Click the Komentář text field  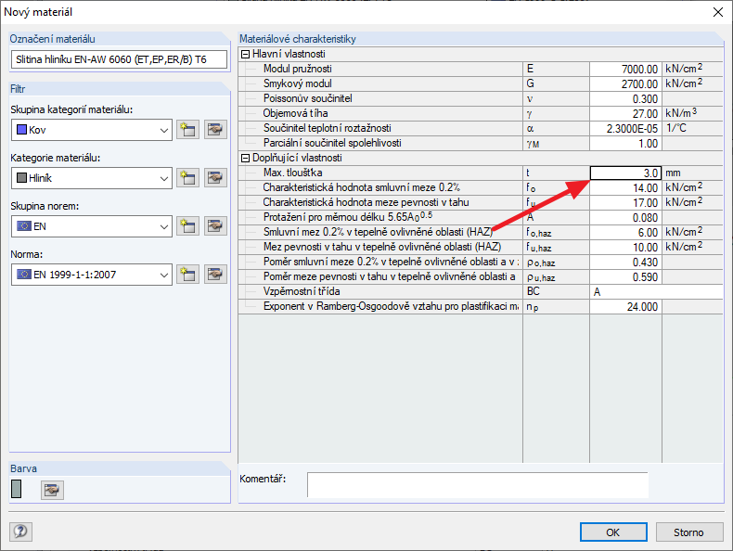point(477,484)
